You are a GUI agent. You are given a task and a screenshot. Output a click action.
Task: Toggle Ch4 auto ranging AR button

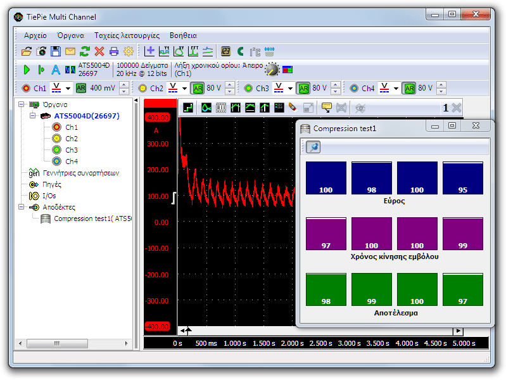pos(409,88)
